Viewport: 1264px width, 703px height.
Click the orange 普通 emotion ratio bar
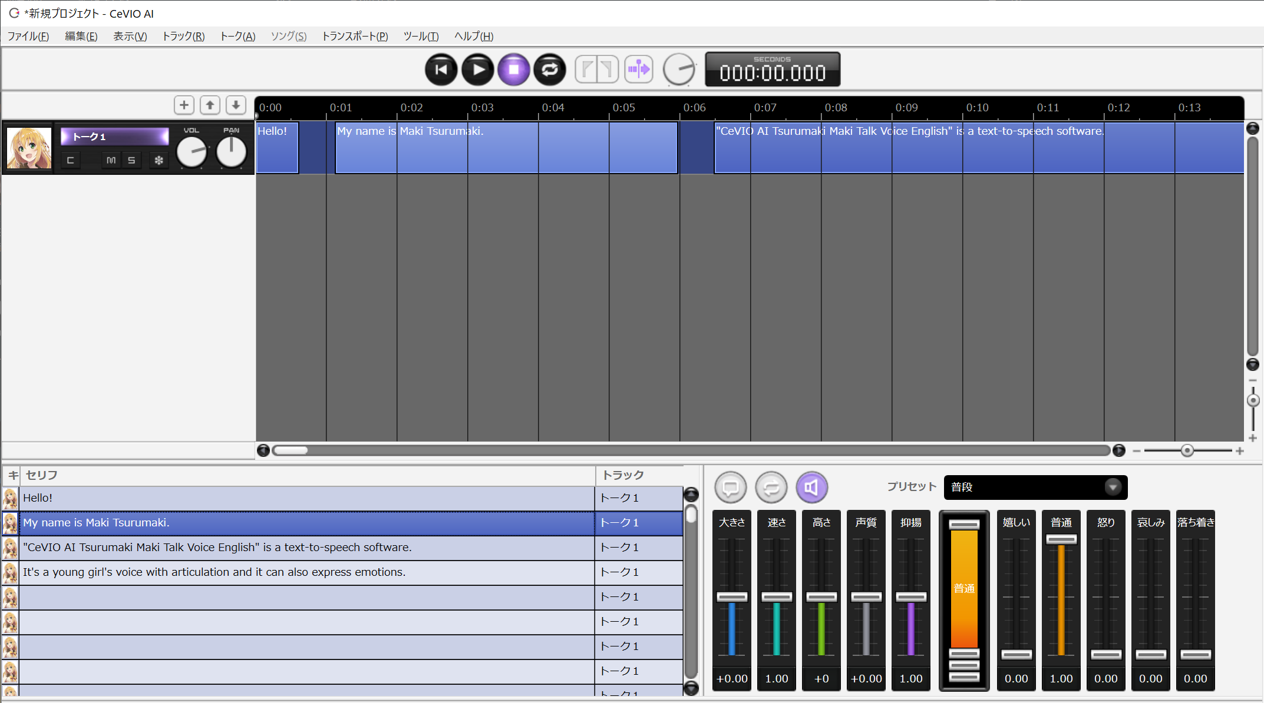coord(964,589)
